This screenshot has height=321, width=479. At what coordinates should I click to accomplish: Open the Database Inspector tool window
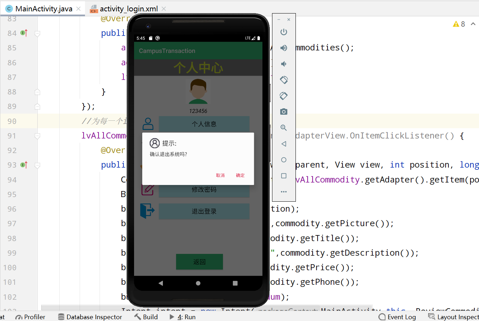click(90, 317)
